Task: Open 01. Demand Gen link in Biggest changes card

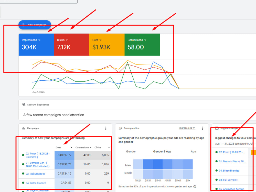Action: tap(232, 161)
